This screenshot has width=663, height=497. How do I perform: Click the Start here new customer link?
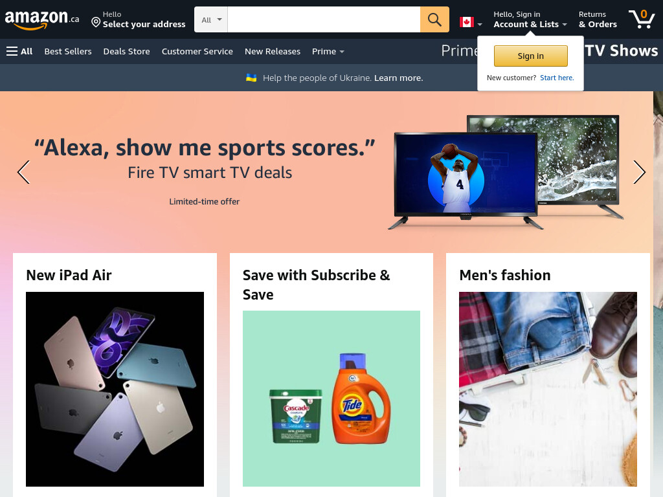point(557,78)
